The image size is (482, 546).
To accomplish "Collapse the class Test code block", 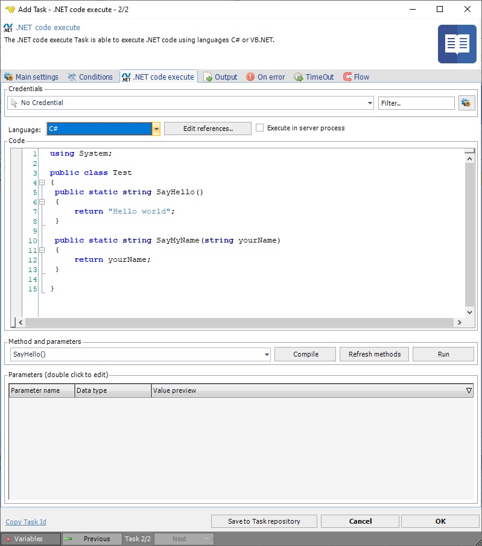I will click(42, 183).
